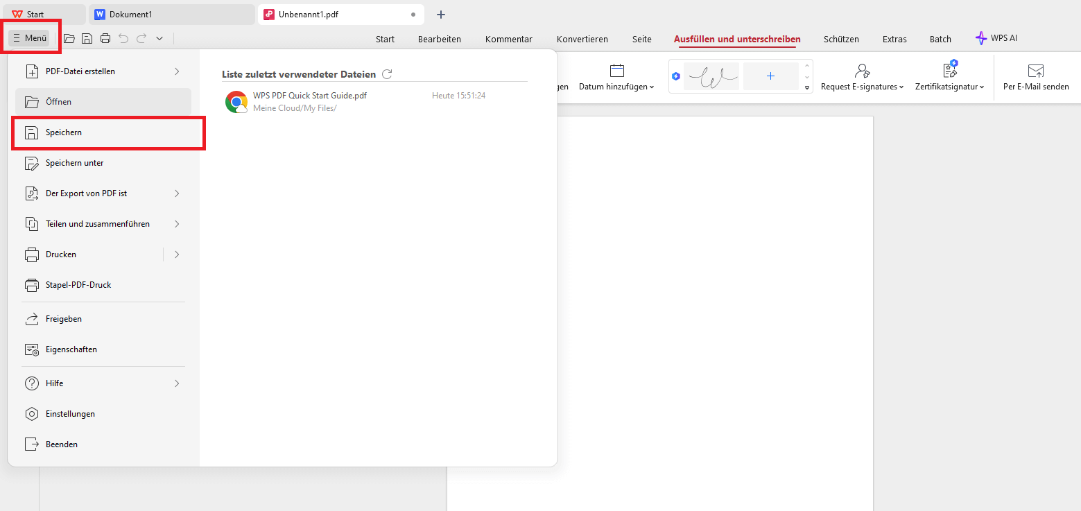Click the Undo arrow icon
Image resolution: width=1081 pixels, height=511 pixels.
pos(125,38)
